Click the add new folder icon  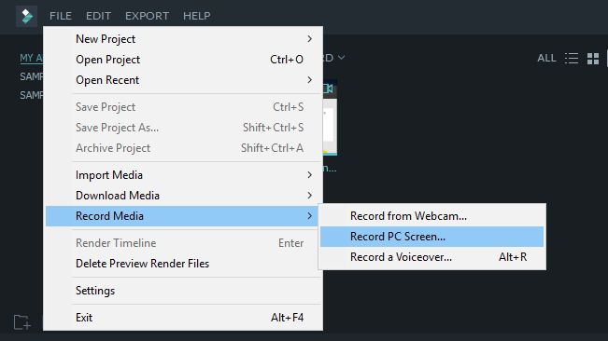22,322
